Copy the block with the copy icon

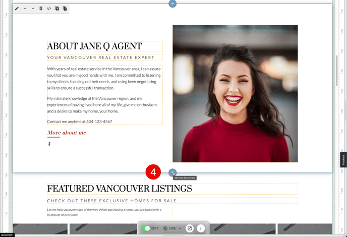[65, 9]
